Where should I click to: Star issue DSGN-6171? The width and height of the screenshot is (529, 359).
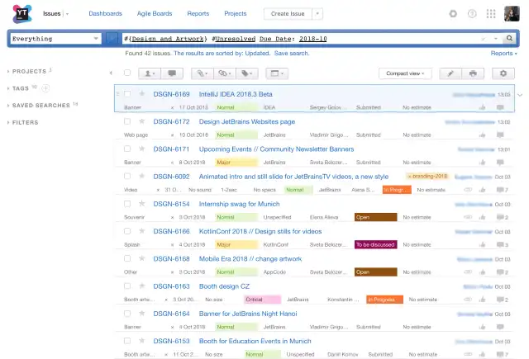142,149
